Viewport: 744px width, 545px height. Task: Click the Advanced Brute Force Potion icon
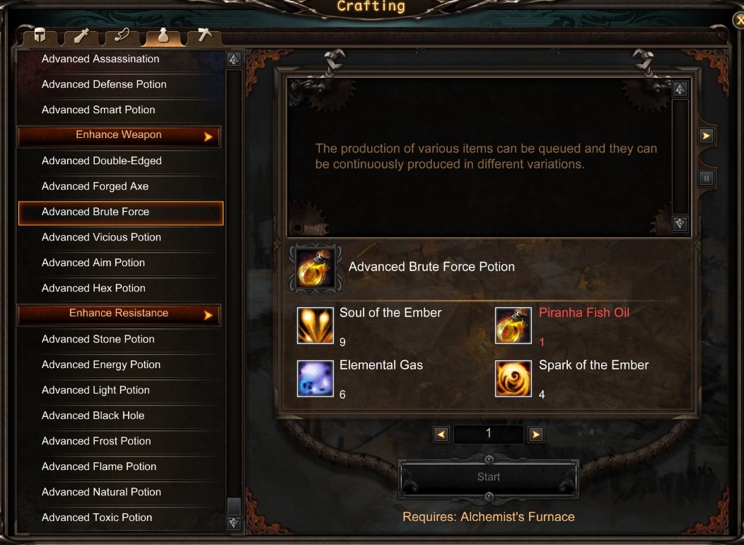(x=315, y=268)
